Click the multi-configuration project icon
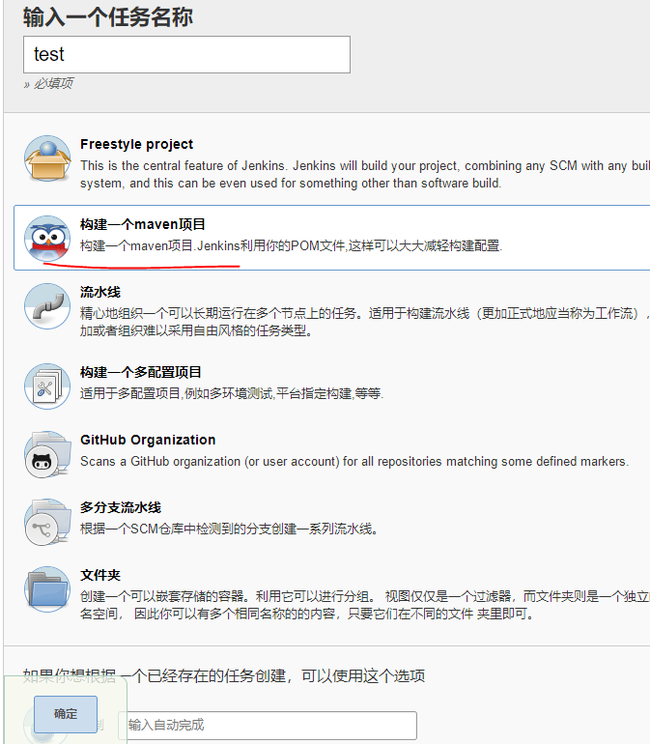Screen dimensions: 650x744 [47, 386]
